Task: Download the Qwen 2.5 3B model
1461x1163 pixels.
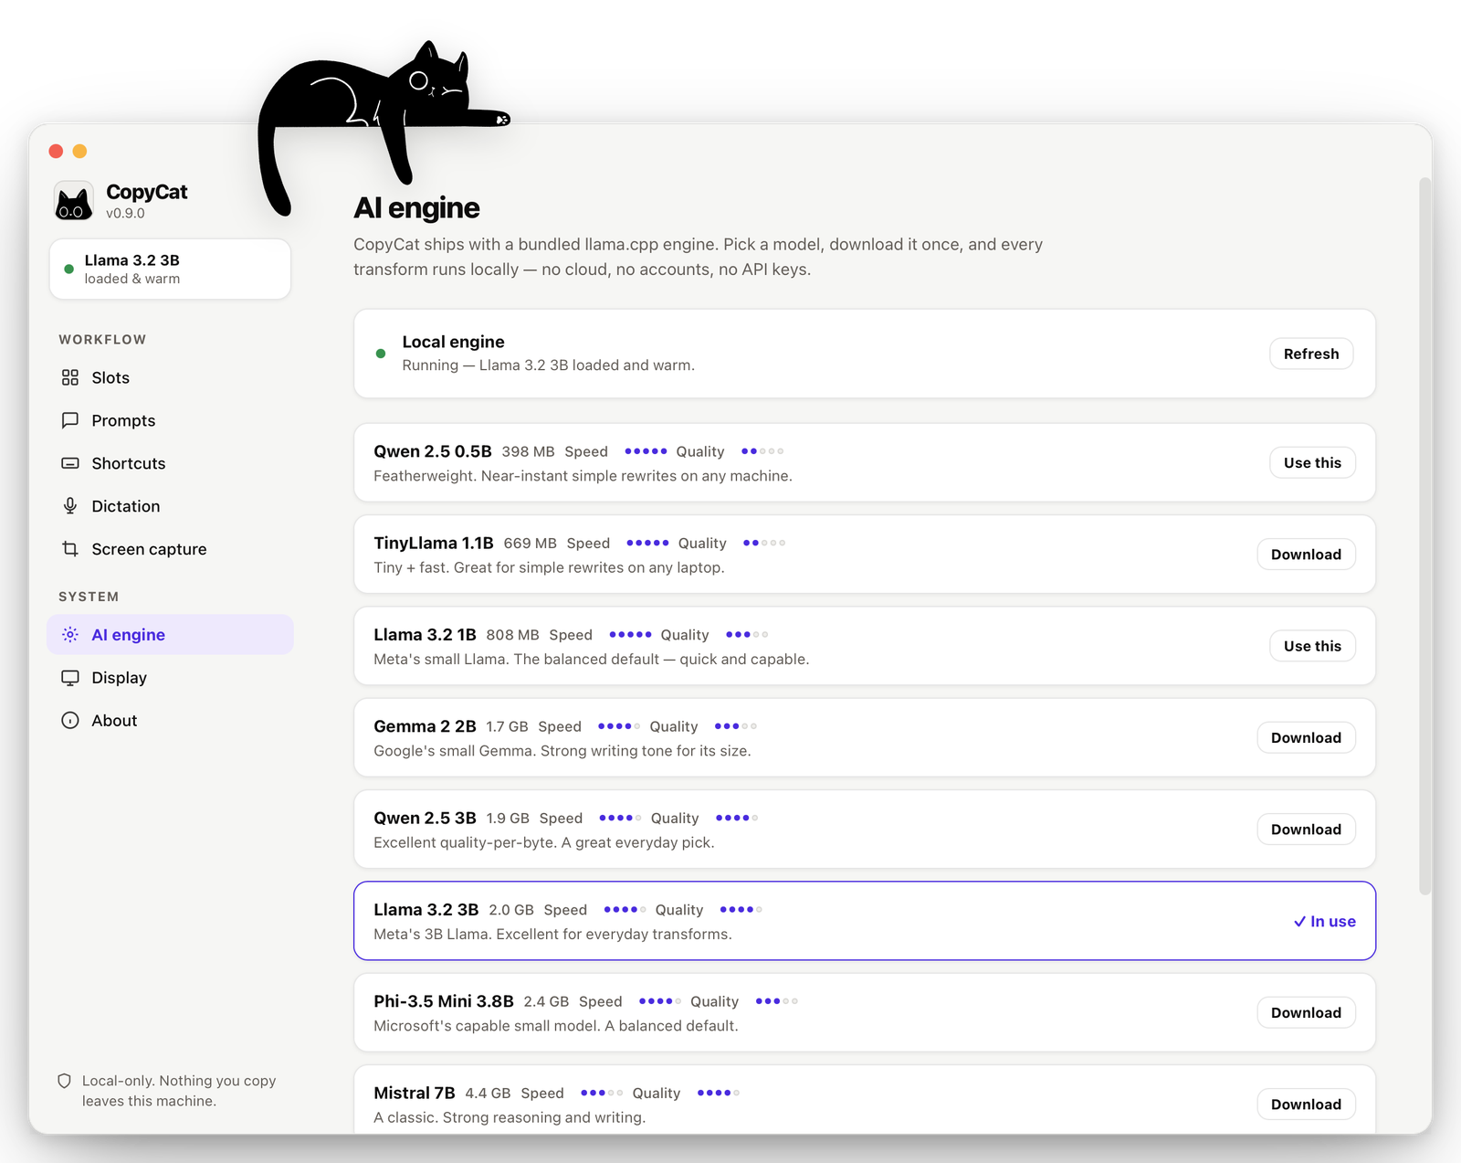Action: pos(1306,830)
